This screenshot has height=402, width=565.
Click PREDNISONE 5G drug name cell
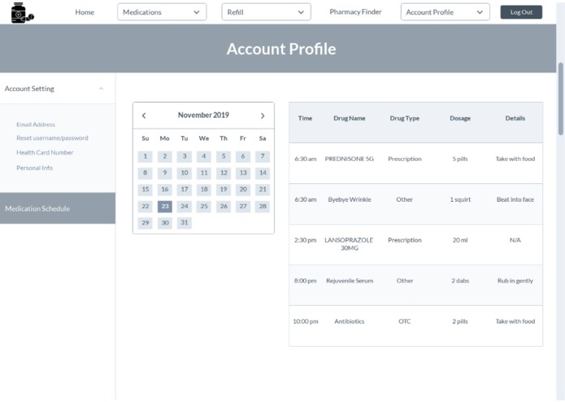click(x=349, y=159)
